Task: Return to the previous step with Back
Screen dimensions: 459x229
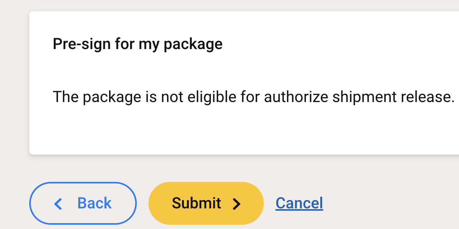Action: (83, 203)
